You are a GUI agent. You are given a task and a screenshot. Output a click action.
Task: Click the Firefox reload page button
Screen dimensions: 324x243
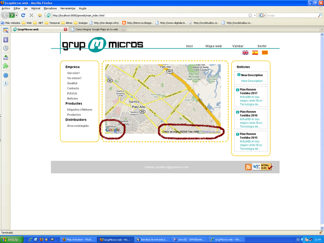tap(23, 15)
